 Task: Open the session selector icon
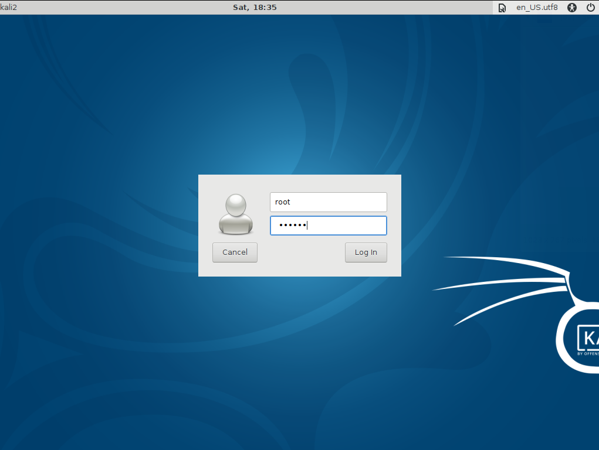[502, 7]
